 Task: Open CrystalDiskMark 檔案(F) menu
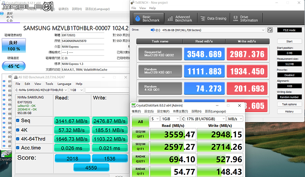click(136, 111)
